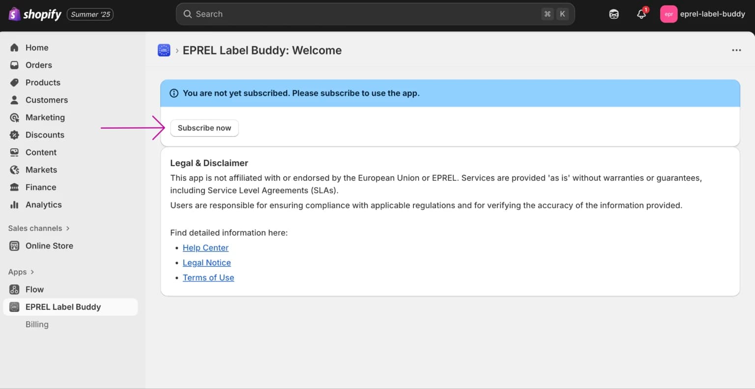The image size is (755, 389).
Task: Open the Orders section
Action: pos(38,65)
